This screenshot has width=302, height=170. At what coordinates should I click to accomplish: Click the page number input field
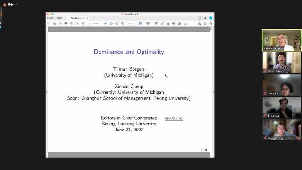[89, 24]
